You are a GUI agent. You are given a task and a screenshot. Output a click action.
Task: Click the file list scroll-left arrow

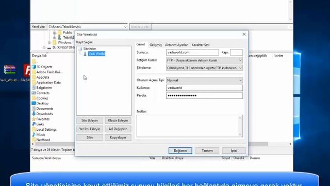point(33,144)
